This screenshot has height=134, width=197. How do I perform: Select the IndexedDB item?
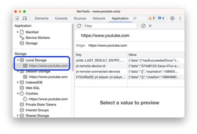point(34,82)
